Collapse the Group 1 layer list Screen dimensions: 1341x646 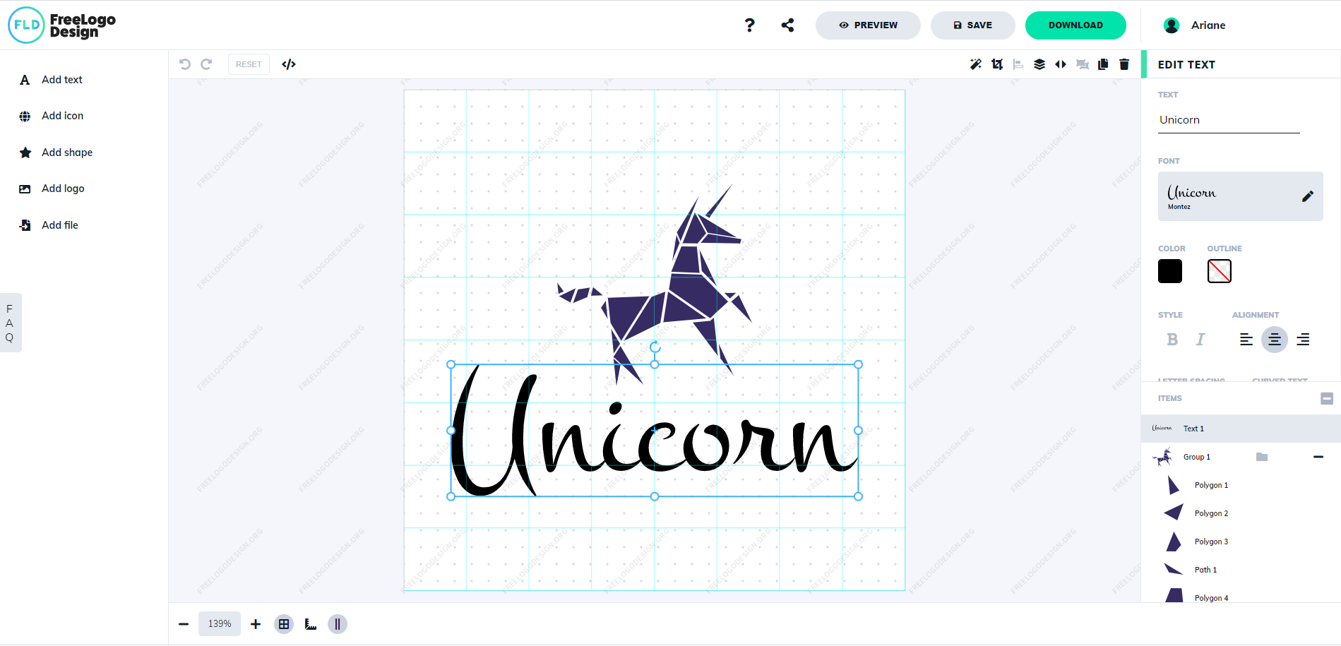(x=1319, y=457)
